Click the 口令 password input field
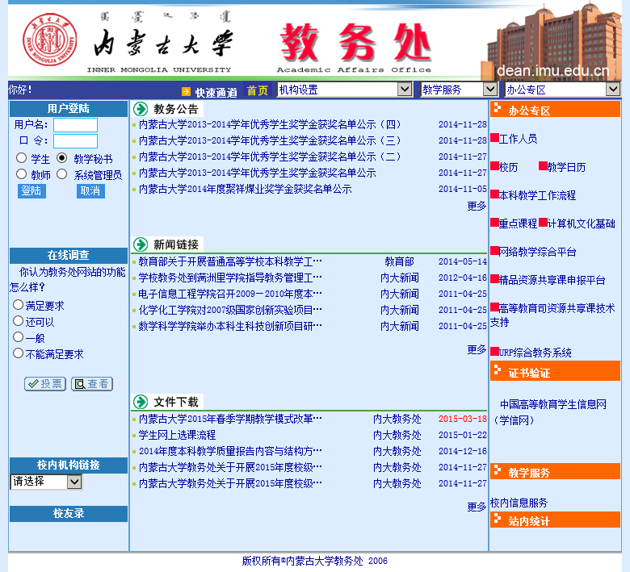 point(76,141)
